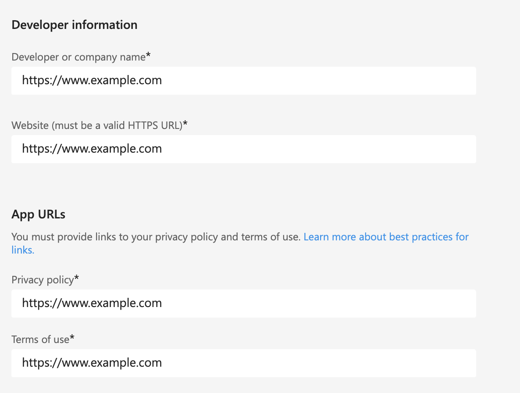Click the Developer information section heading
This screenshot has width=520, height=393.
click(x=74, y=25)
